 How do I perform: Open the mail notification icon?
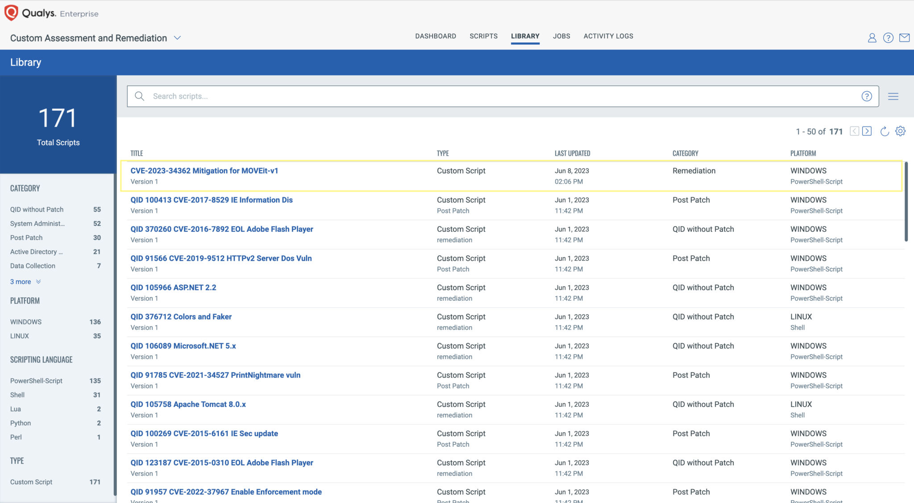(905, 38)
